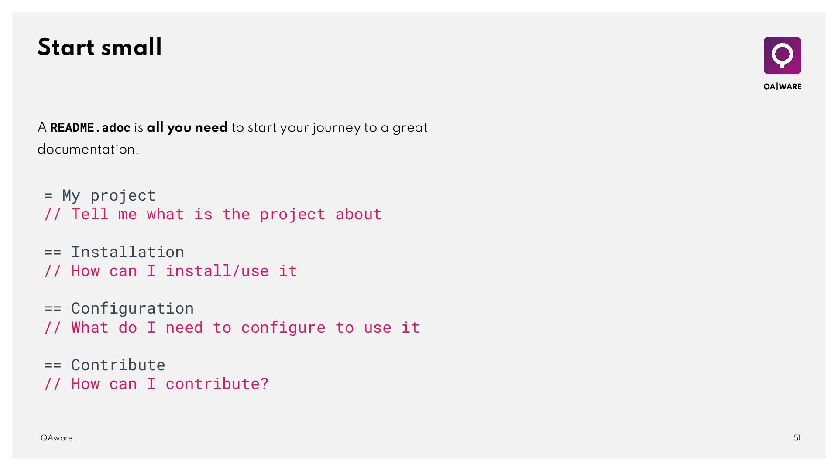
Task: Click the bold README.adoc text
Action: 90,128
